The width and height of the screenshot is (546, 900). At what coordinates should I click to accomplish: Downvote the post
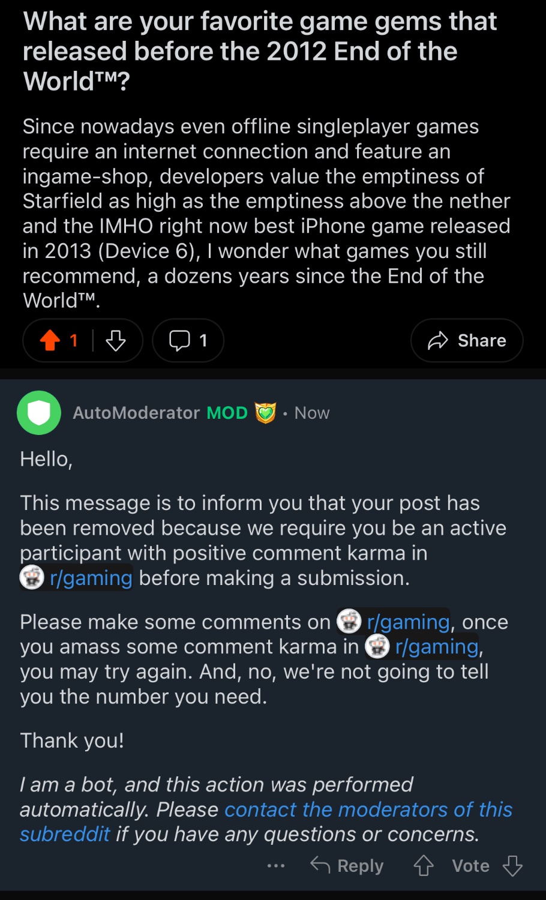[x=116, y=341]
